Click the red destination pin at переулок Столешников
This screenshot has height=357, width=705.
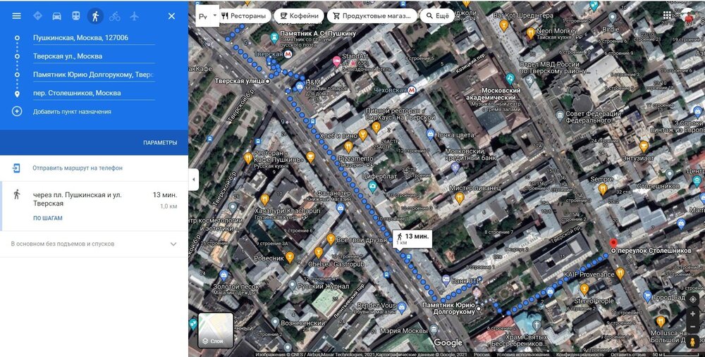(613, 244)
